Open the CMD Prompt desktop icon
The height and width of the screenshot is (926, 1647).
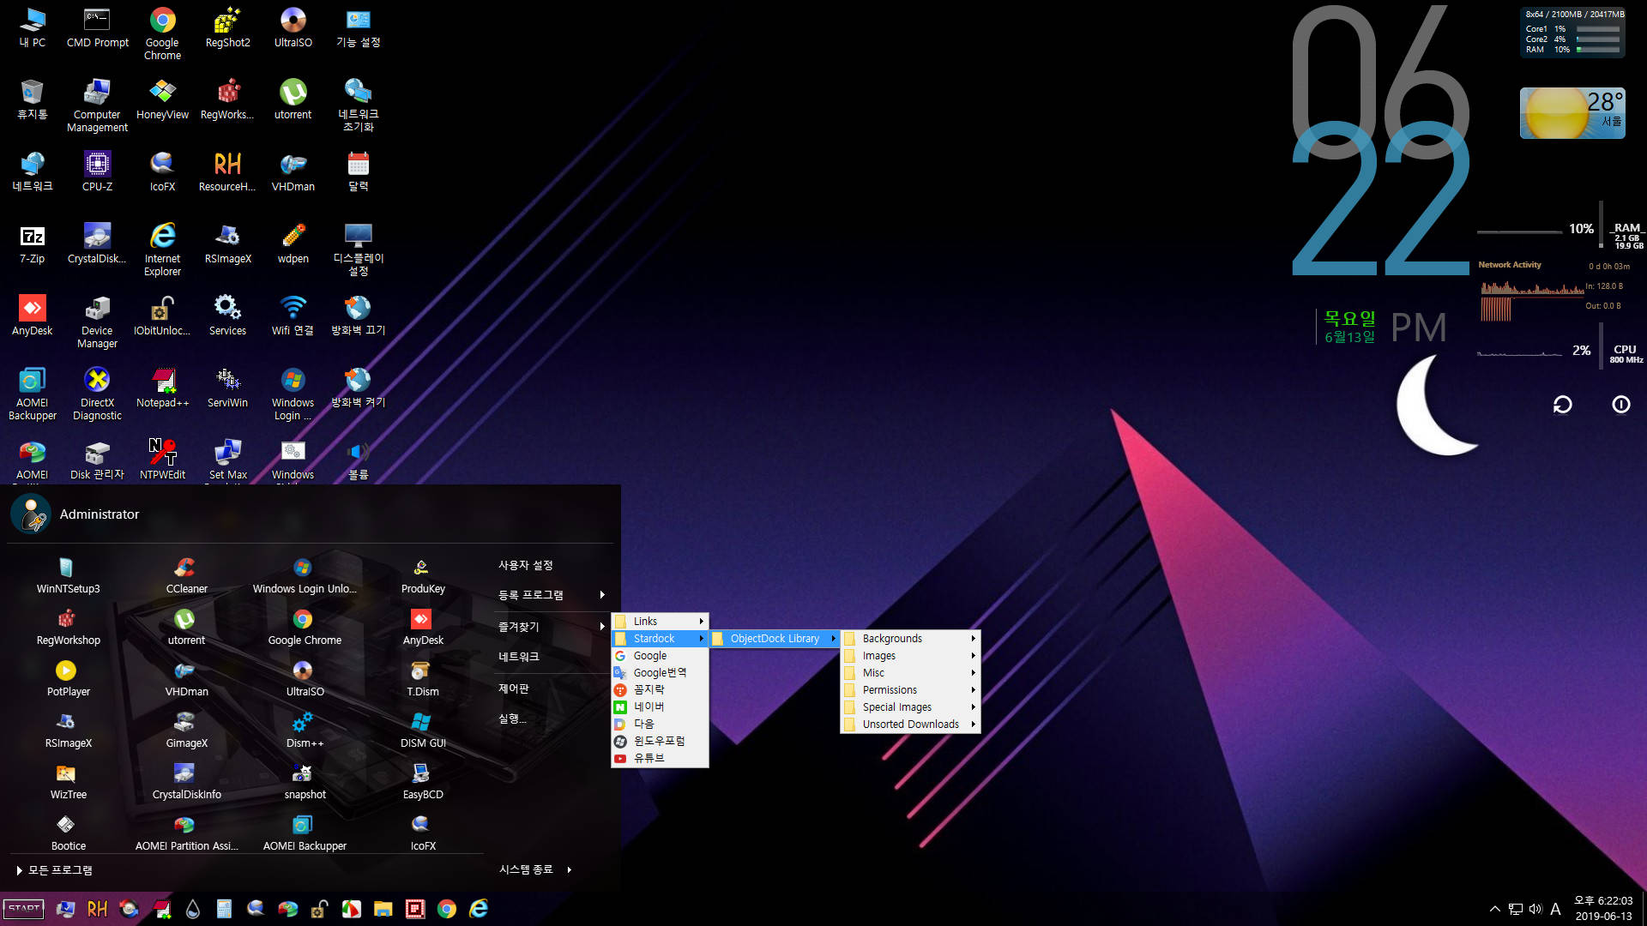point(97,27)
